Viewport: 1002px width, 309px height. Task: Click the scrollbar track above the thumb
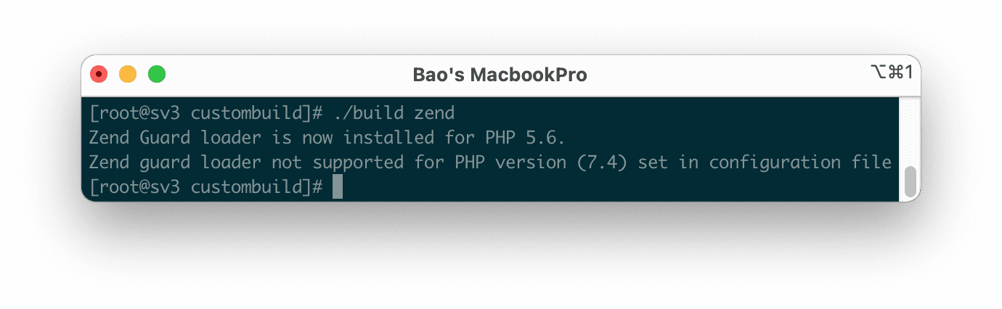910,131
